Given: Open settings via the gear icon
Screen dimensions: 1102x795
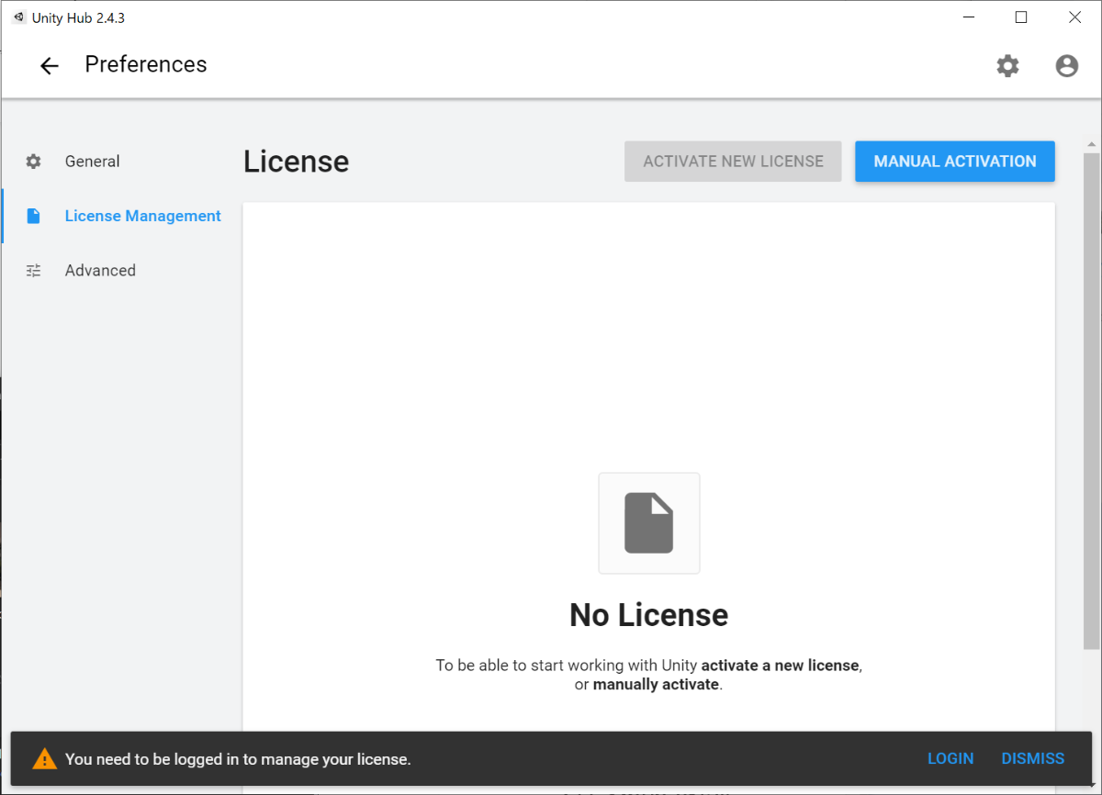Looking at the screenshot, I should point(1007,65).
